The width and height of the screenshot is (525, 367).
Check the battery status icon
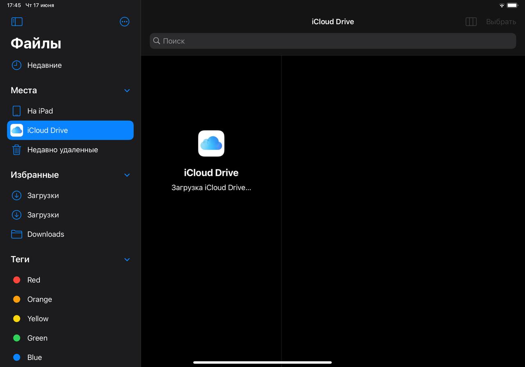pyautogui.click(x=513, y=5)
